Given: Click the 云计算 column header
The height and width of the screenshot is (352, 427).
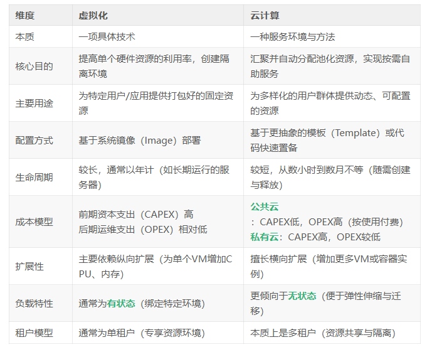Looking at the screenshot, I should (265, 16).
